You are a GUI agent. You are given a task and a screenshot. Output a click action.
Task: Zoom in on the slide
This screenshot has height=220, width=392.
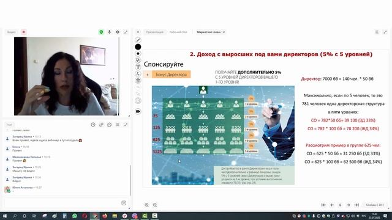coord(146,205)
